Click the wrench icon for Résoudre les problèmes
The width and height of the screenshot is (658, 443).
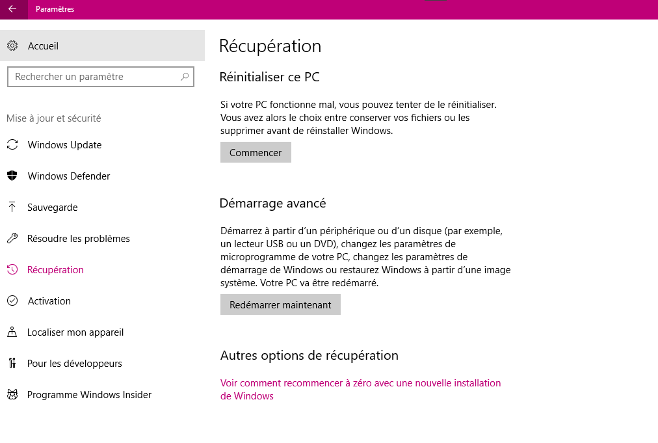tap(12, 239)
